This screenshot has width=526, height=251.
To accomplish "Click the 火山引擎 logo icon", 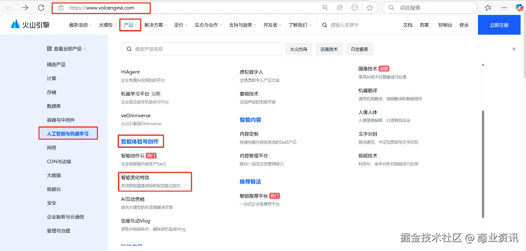I will click(x=15, y=24).
